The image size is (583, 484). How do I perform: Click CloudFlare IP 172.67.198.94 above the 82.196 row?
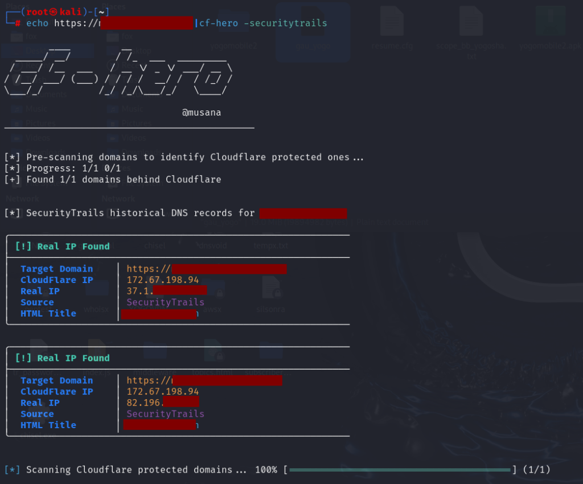coord(163,391)
